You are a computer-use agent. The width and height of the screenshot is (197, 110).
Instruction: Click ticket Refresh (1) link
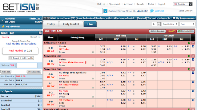(35, 37)
